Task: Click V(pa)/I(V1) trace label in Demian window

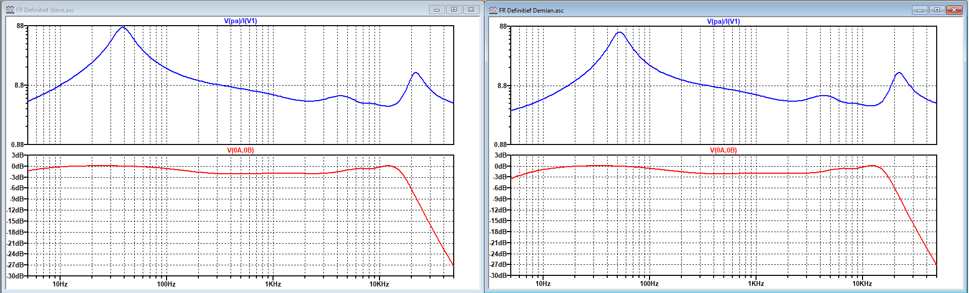Action: tap(723, 21)
